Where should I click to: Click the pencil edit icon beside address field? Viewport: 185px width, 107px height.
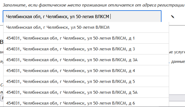point(173,17)
